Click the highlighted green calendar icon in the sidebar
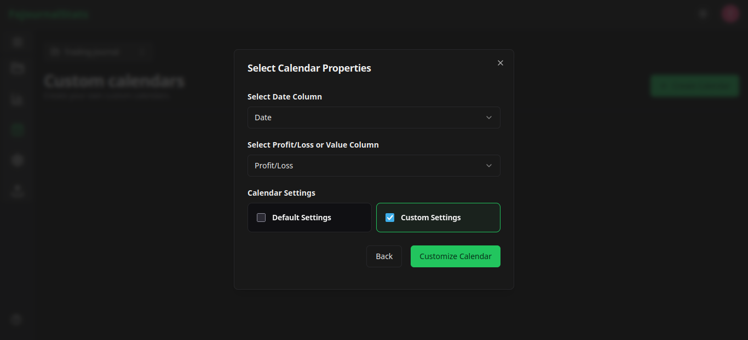Screen dimensions: 748x340 (16, 130)
